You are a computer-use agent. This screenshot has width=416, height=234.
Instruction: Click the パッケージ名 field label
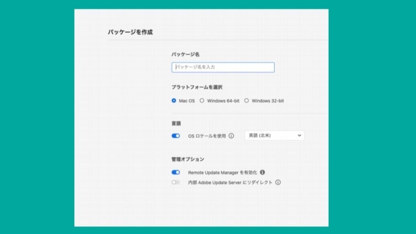pyautogui.click(x=185, y=54)
